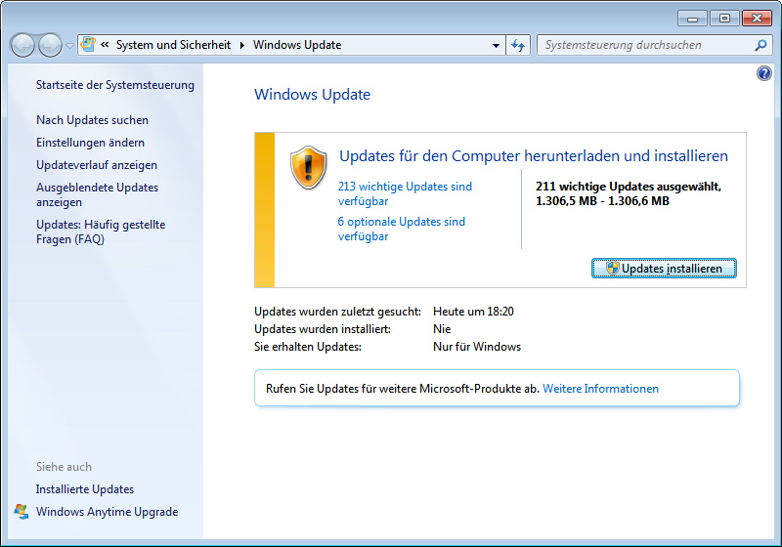Open 6 optionale Updates sind verfügbar
Image resolution: width=782 pixels, height=547 pixels.
[x=402, y=230]
